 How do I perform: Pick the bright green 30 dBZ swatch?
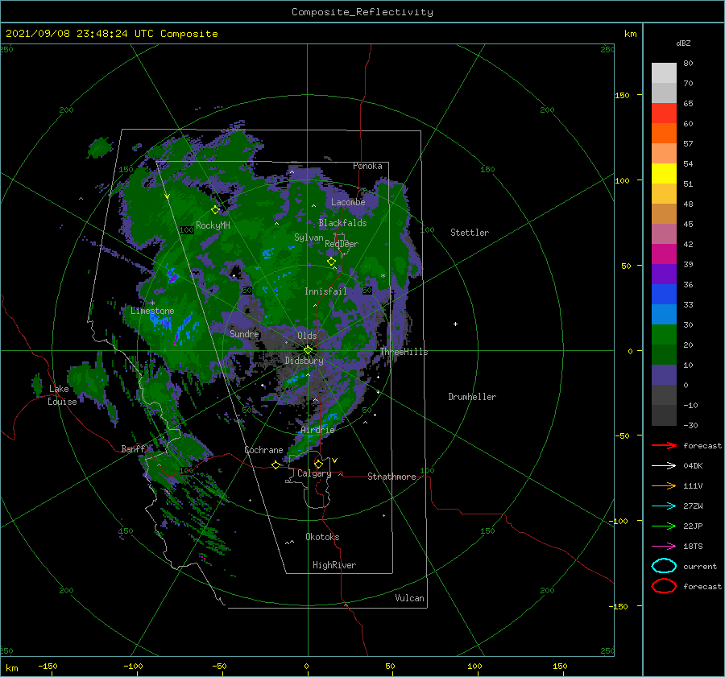[x=664, y=334]
